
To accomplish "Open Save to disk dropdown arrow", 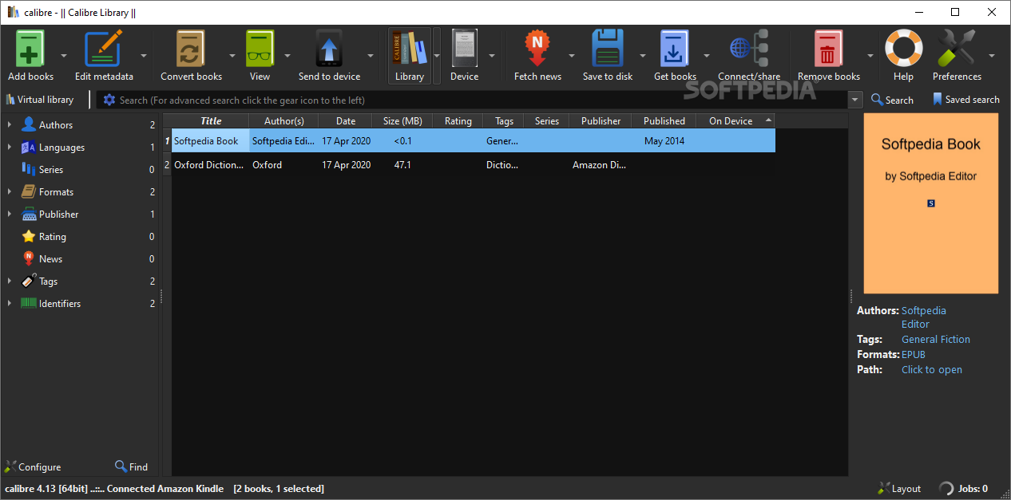I will (x=643, y=56).
